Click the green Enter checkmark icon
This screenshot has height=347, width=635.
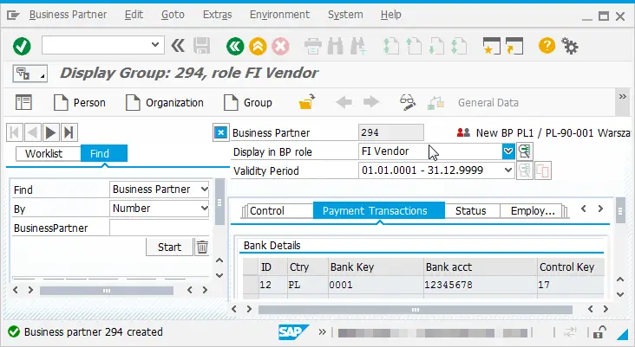point(22,46)
